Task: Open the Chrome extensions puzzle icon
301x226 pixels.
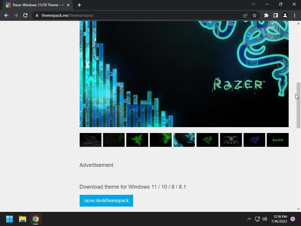Action: pos(266,15)
